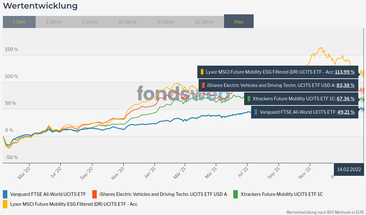This screenshot has height=215, width=366.
Task: Click the yellow Lyxor legend color square
Action: coord(5,204)
